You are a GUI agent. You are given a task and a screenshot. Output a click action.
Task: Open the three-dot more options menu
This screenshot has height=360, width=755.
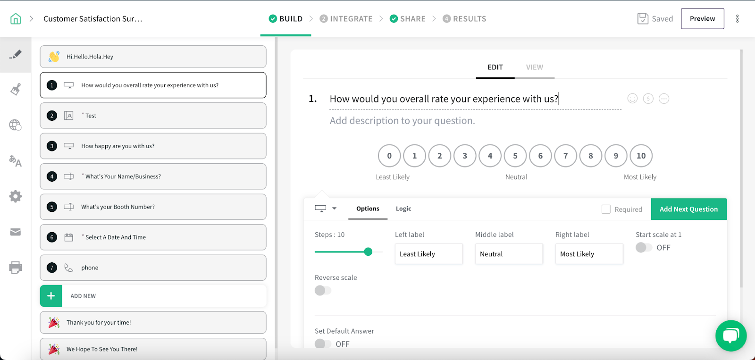(737, 19)
